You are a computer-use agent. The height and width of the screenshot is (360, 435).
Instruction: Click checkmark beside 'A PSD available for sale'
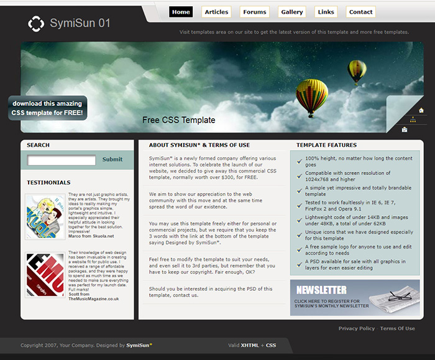click(299, 265)
